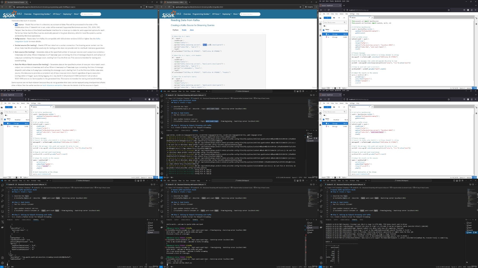This screenshot has height=268, width=478.
Task: Select Java tab on Spark Kafka Integration page
Action: (x=191, y=30)
